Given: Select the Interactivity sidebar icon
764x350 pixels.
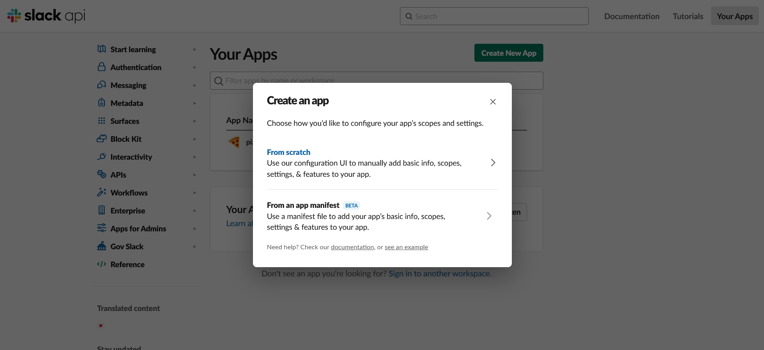Looking at the screenshot, I should tap(102, 156).
